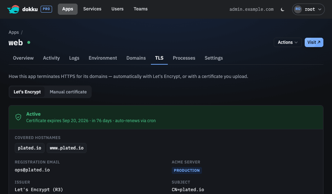The height and width of the screenshot is (194, 332).
Task: Select the Let's Encrypt mode
Action: (27, 92)
